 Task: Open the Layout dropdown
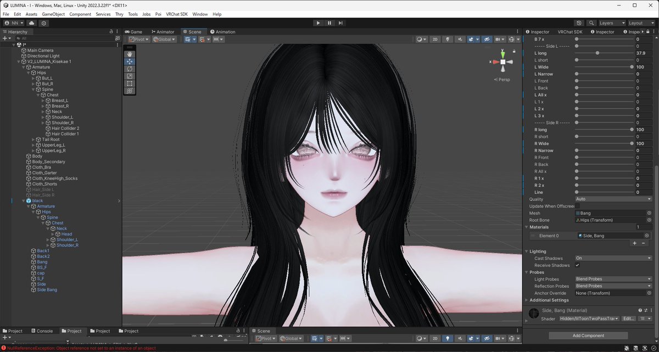tap(641, 23)
